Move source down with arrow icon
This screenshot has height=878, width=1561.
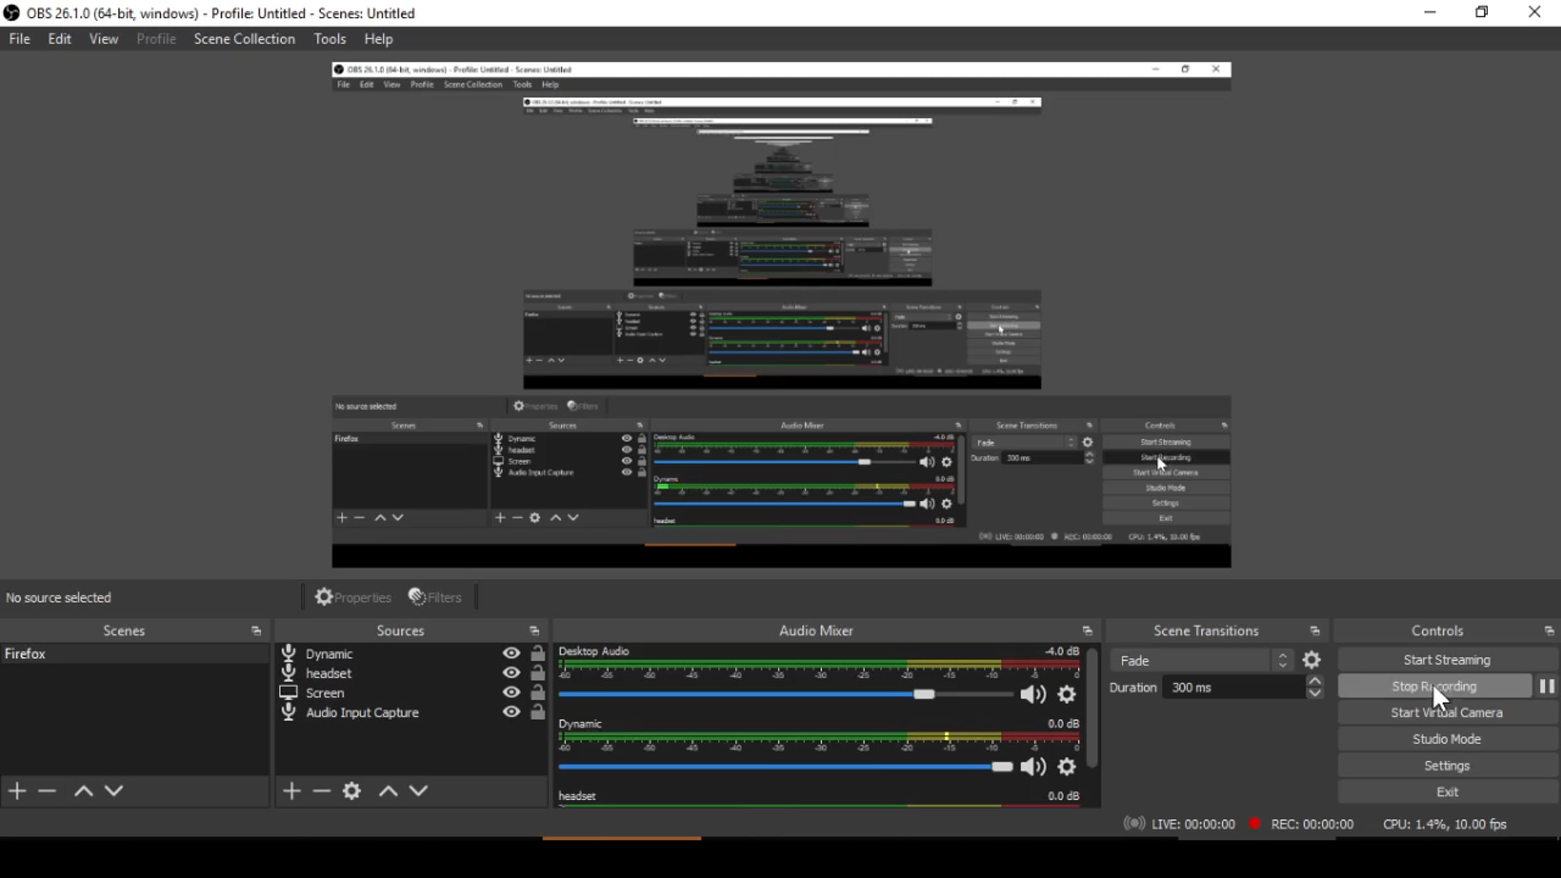(418, 791)
